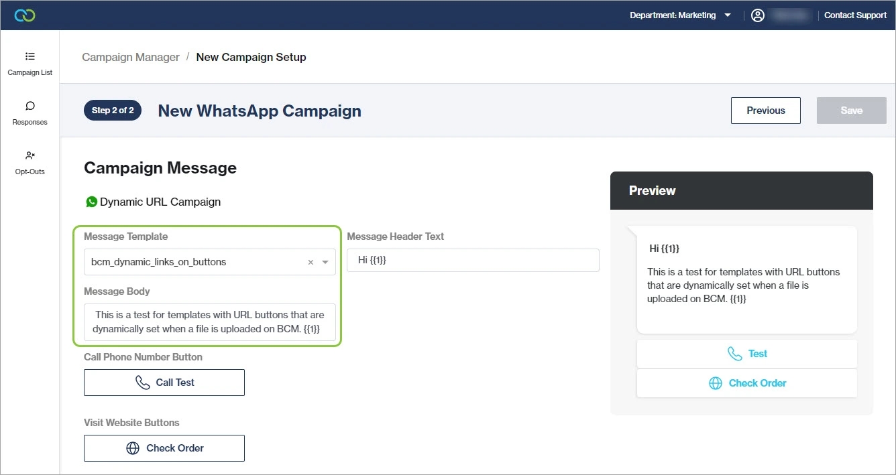Clear the selected message template with X

coord(311,263)
